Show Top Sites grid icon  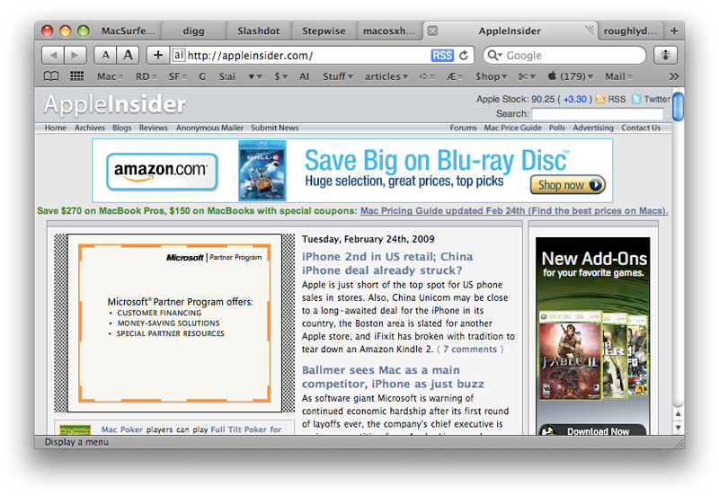tap(76, 76)
